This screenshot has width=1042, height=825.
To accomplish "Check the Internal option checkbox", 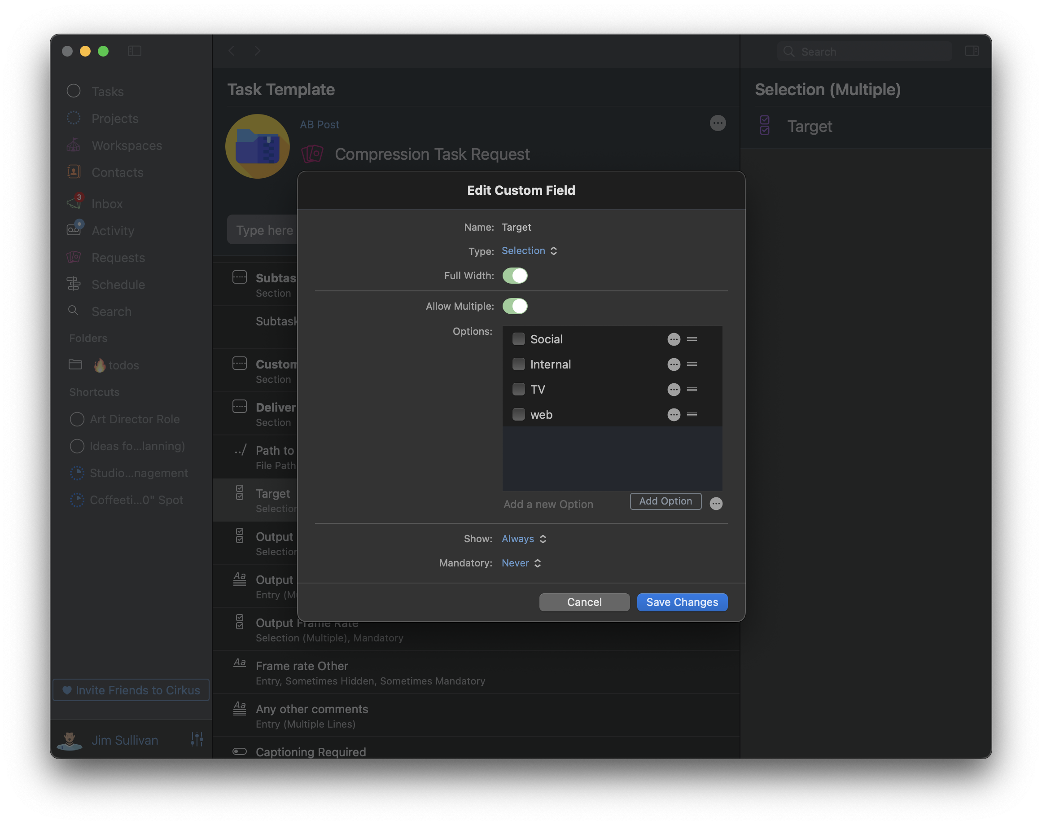I will point(519,364).
